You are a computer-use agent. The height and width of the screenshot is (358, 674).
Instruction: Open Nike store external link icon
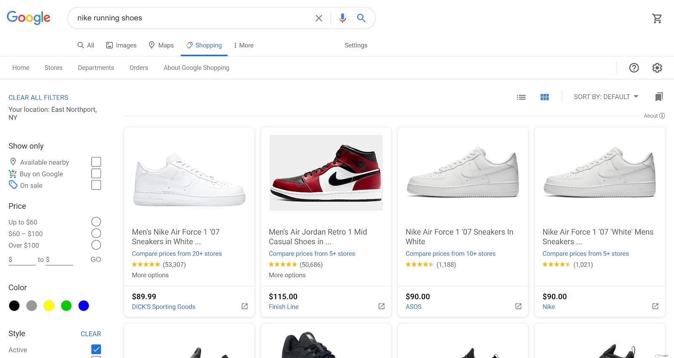655,306
